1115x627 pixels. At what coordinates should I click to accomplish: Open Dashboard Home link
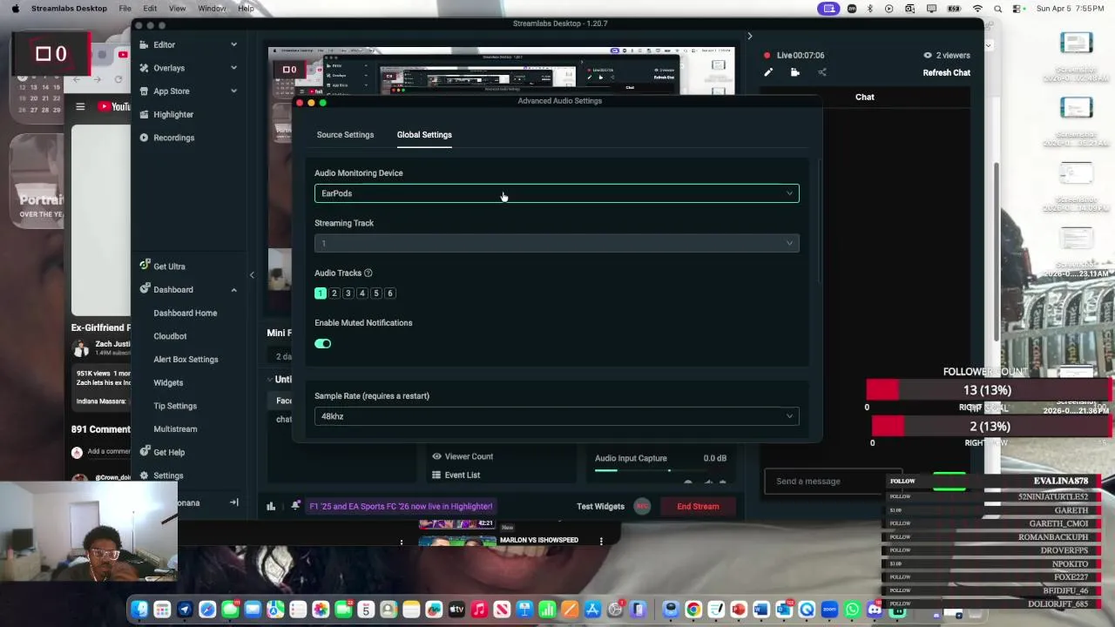tap(186, 313)
